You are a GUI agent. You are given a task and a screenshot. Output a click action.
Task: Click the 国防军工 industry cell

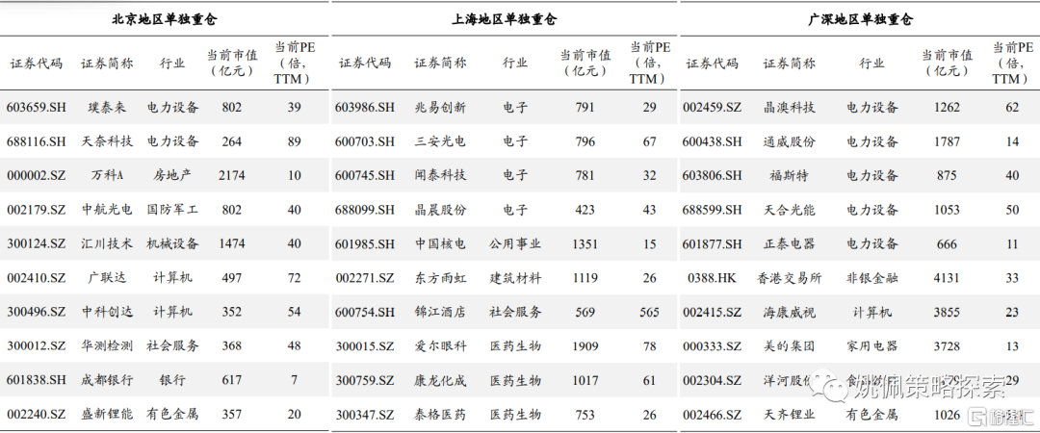(x=172, y=210)
